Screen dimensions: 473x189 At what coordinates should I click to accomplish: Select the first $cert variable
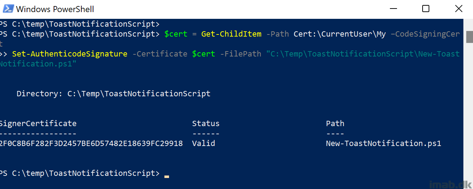click(176, 34)
